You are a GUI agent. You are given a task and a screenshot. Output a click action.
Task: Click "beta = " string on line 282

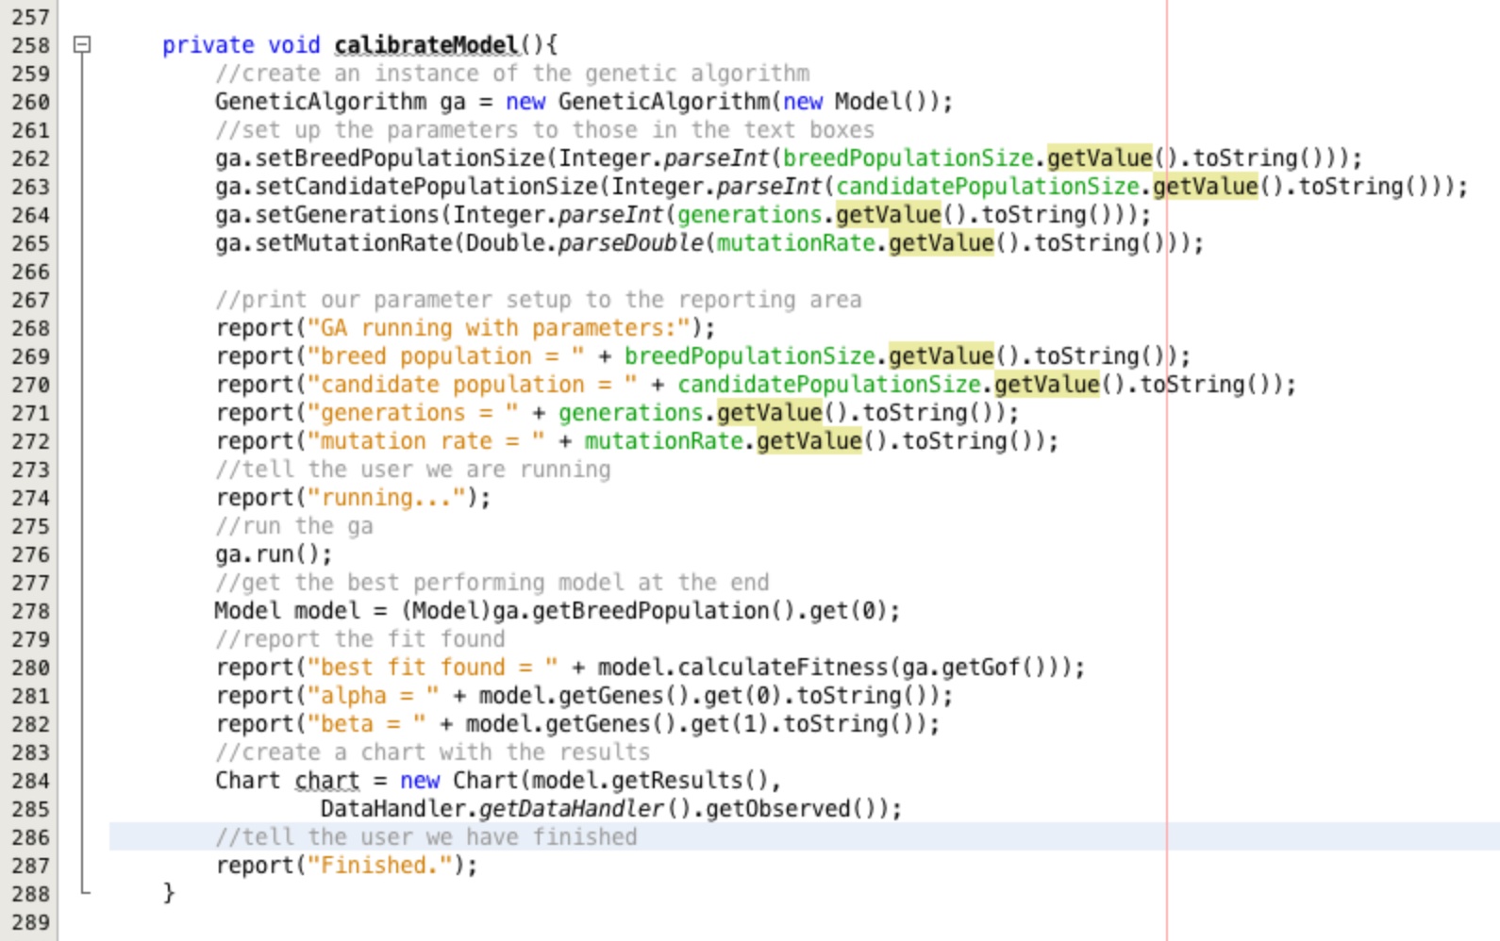click(367, 724)
